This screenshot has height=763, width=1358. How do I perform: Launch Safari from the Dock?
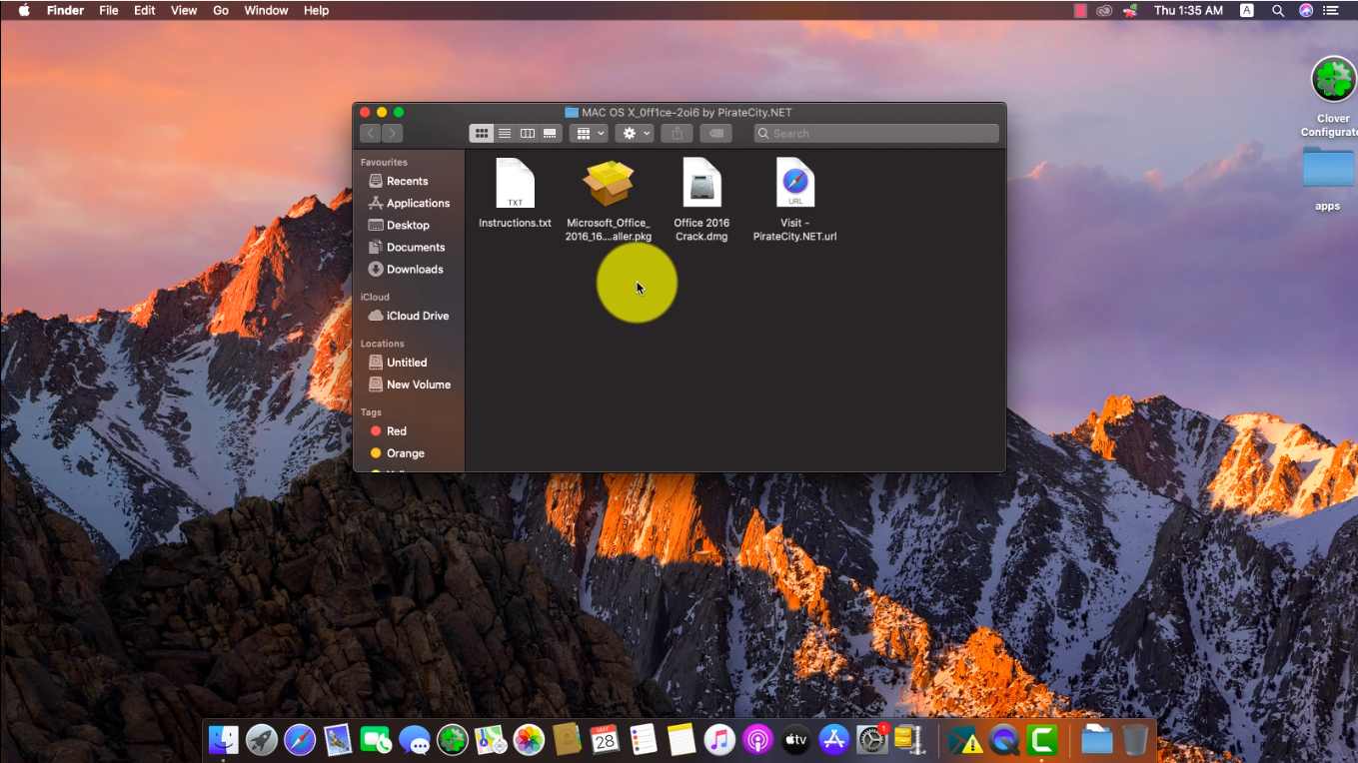[x=300, y=740]
